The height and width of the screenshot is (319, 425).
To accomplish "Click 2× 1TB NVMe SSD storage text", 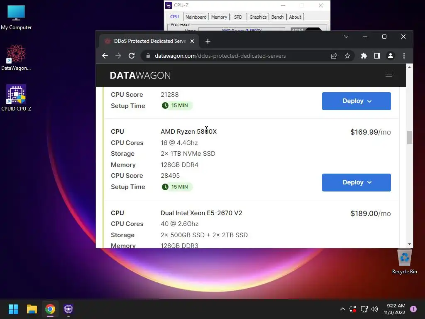I will (x=188, y=154).
